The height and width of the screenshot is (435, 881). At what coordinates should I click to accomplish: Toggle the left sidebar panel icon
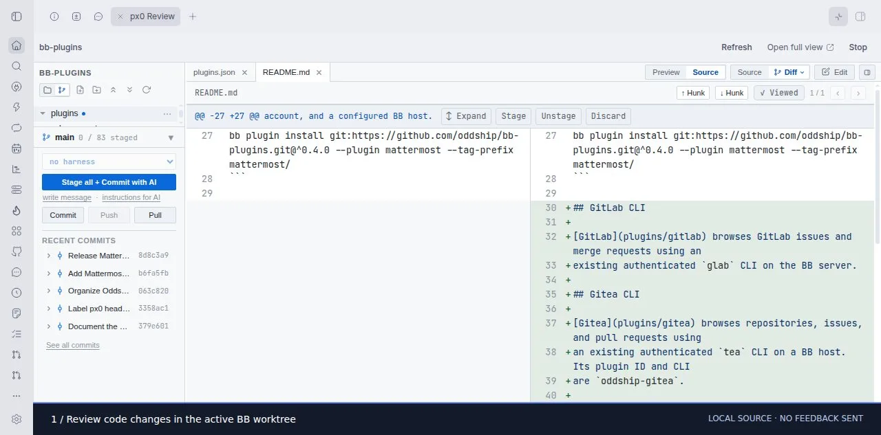pos(17,16)
